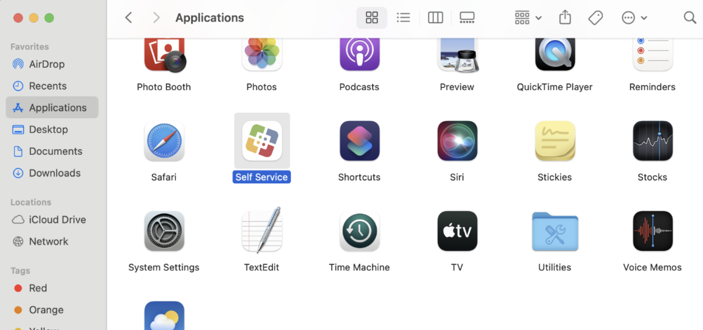Click the Voice Memos app icon
The image size is (703, 330).
(x=653, y=231)
